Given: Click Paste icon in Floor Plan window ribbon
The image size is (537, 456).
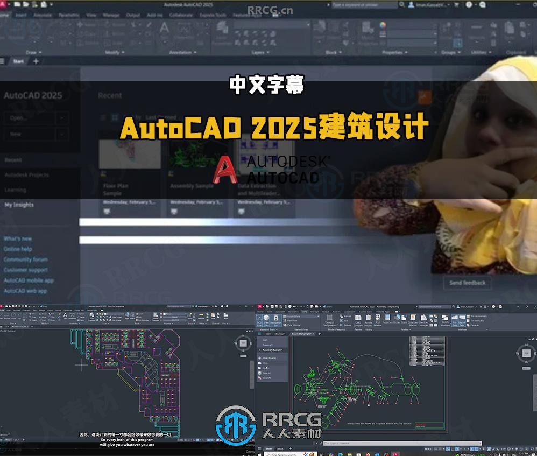Looking at the screenshot, I should (213, 315).
